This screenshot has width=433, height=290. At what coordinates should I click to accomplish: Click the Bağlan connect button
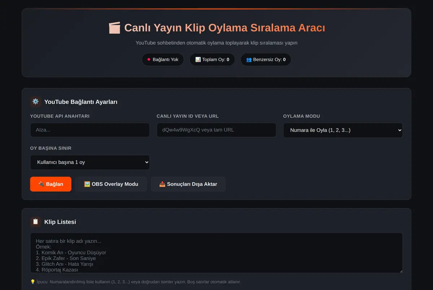[x=51, y=184]
